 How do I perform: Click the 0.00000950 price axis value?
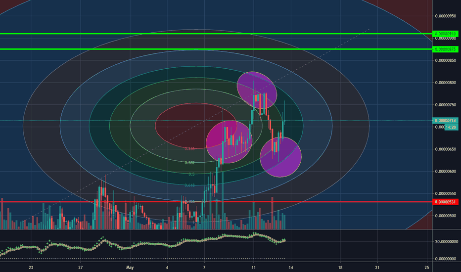point(445,16)
